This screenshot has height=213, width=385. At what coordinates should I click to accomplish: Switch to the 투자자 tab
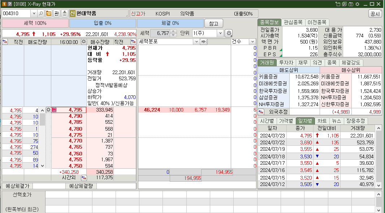pyautogui.click(x=286, y=63)
